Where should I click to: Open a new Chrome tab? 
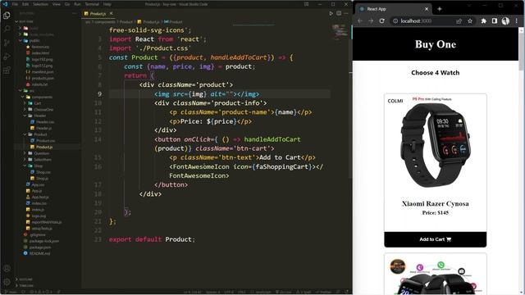pyautogui.click(x=440, y=9)
